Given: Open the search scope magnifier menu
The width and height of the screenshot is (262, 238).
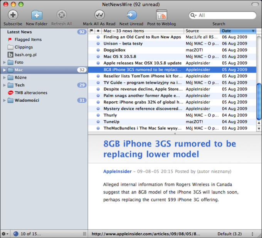Looking at the screenshot, I should [x=193, y=15].
